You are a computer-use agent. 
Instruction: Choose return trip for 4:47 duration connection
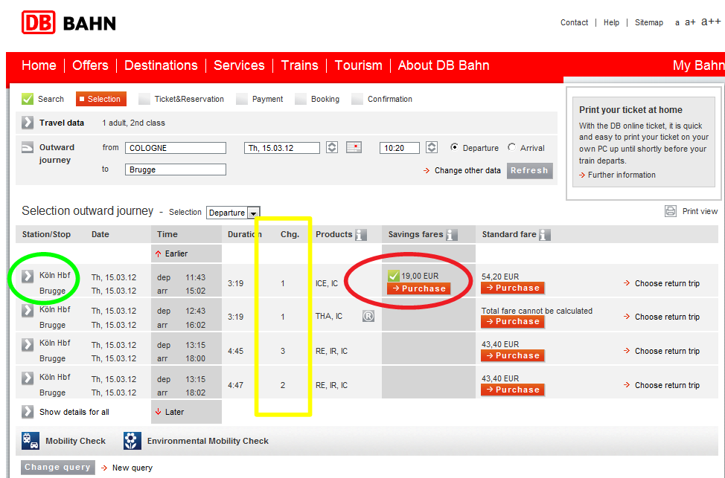(x=667, y=385)
